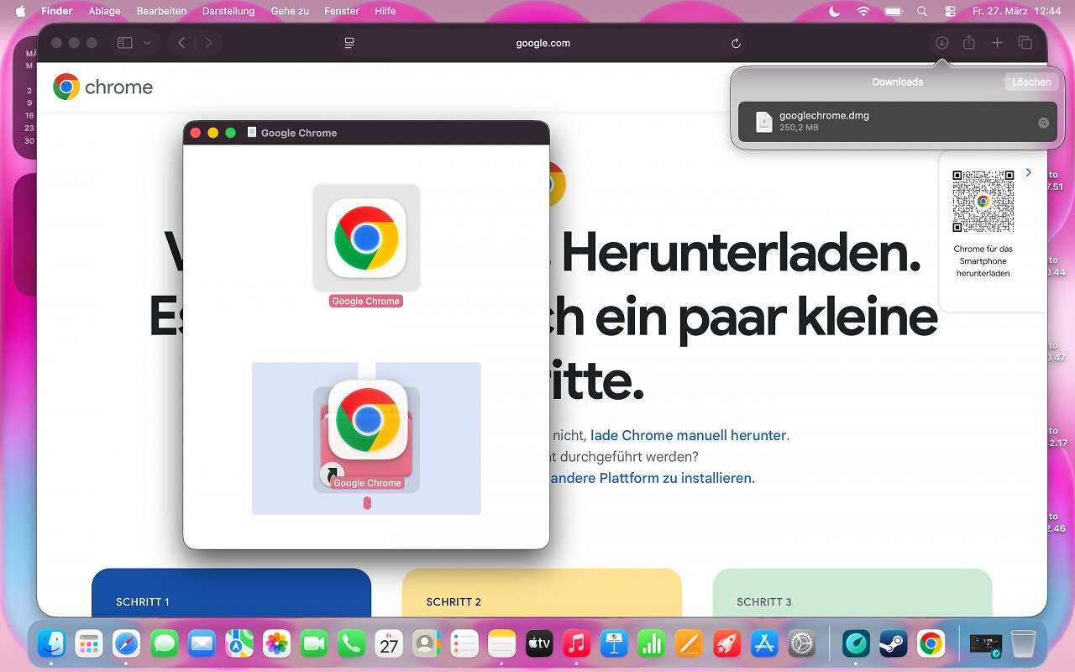Viewport: 1075px width, 672px height.
Task: Open Pages from the Dock
Action: [689, 644]
